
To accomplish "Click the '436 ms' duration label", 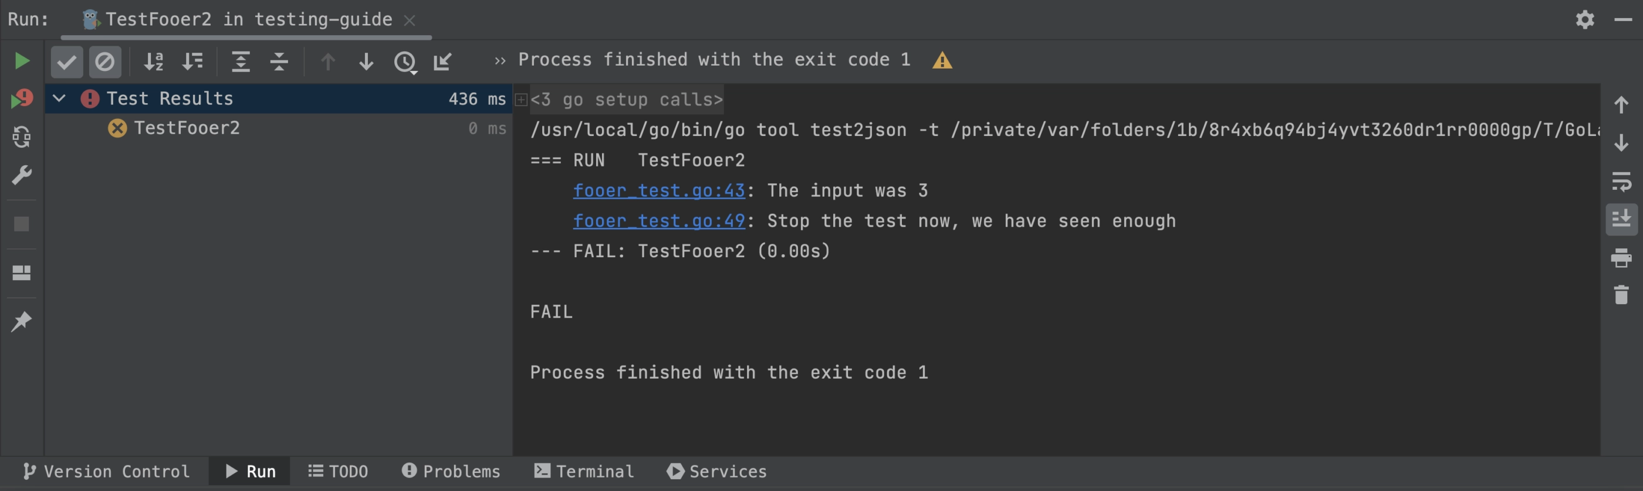I will [477, 98].
